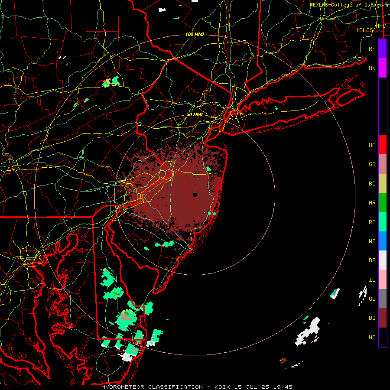Click the '100 NMI' range ring label
This screenshot has height=390, width=390.
[195, 34]
